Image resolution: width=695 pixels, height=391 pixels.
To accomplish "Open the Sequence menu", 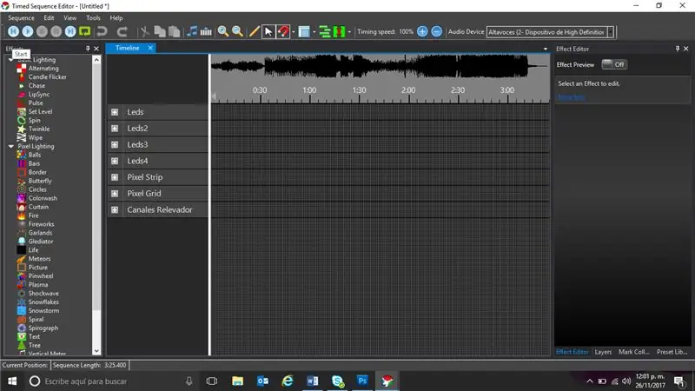I will [x=21, y=17].
